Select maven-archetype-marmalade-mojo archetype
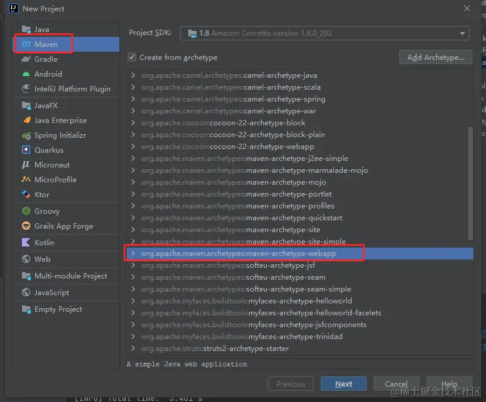The width and height of the screenshot is (486, 402). point(299,170)
